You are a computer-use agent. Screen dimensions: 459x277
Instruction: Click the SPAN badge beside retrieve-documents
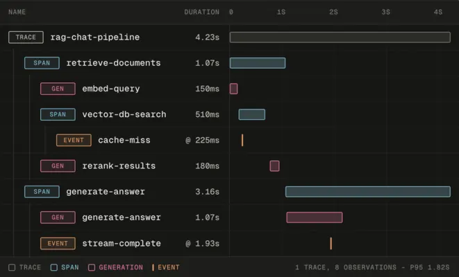[x=42, y=63]
